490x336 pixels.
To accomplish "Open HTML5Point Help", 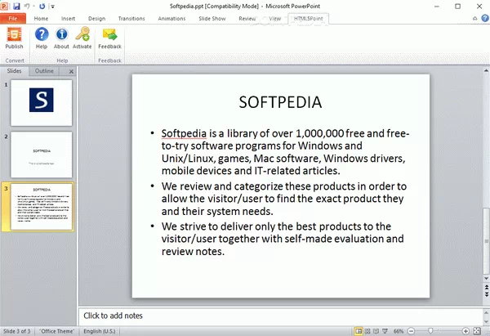I will pos(42,38).
